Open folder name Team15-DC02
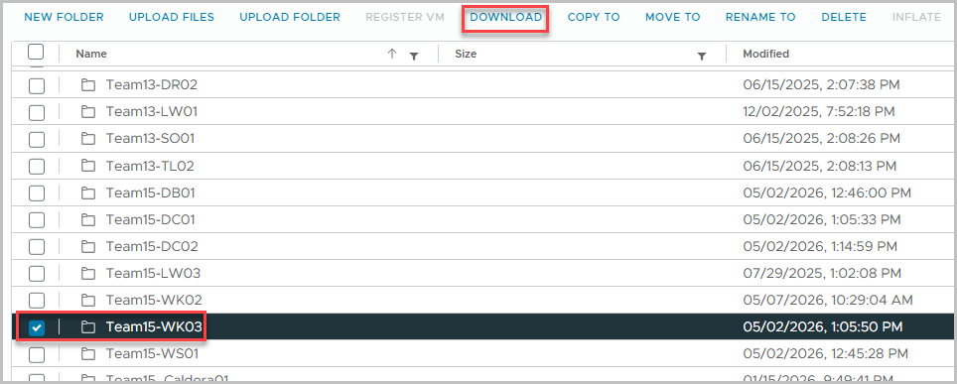The height and width of the screenshot is (384, 957). [x=152, y=247]
